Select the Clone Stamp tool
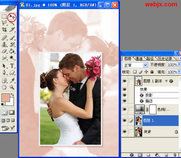 4,45
